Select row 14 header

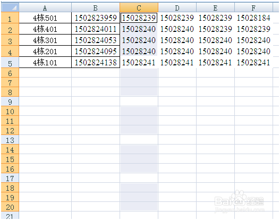point(10,149)
